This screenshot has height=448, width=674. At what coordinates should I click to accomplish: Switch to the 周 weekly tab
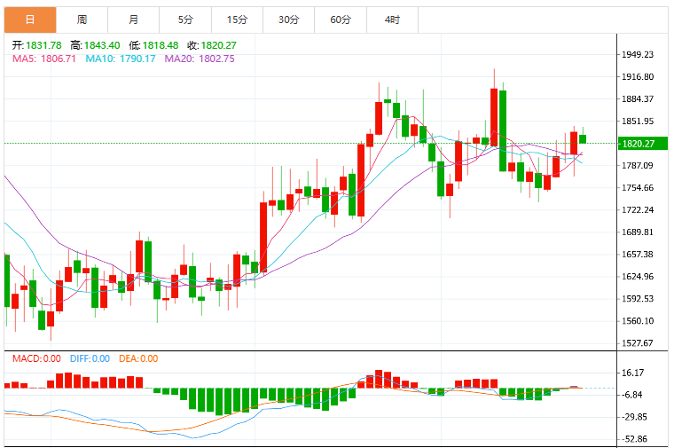pyautogui.click(x=82, y=20)
